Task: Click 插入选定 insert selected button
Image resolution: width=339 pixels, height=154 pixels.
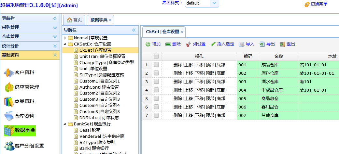Action: point(222,44)
